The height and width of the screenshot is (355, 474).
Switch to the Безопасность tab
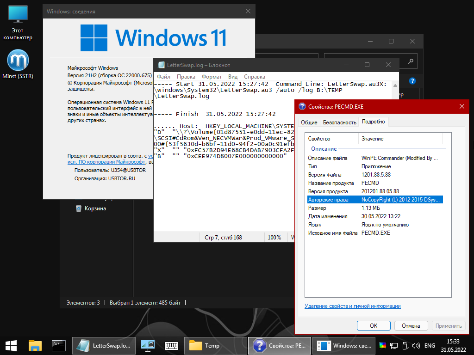click(339, 122)
